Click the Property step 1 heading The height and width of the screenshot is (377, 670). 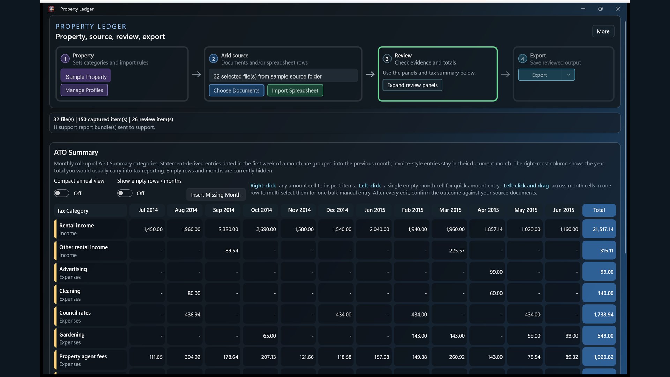tap(83, 56)
